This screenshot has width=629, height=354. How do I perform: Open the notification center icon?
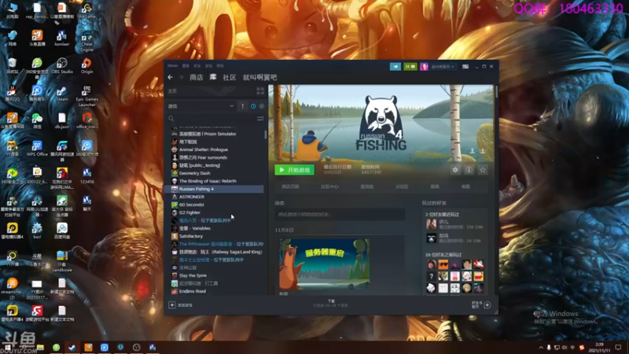(x=618, y=347)
